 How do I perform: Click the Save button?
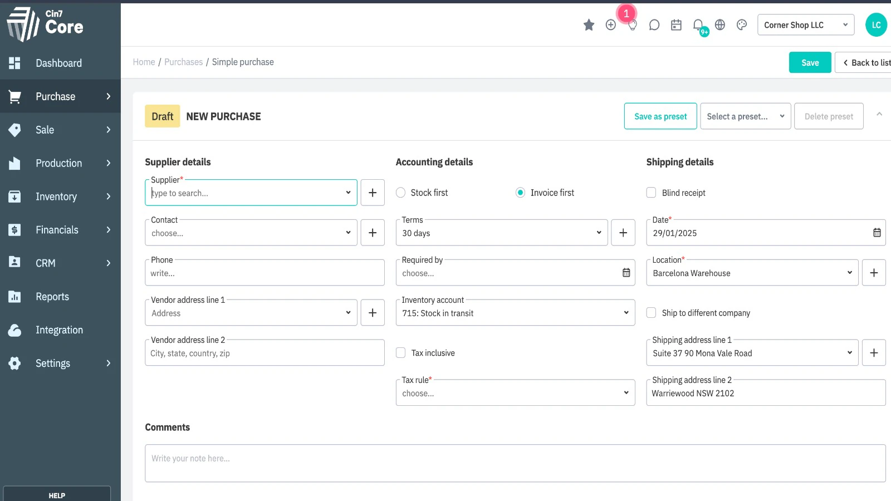(x=810, y=62)
